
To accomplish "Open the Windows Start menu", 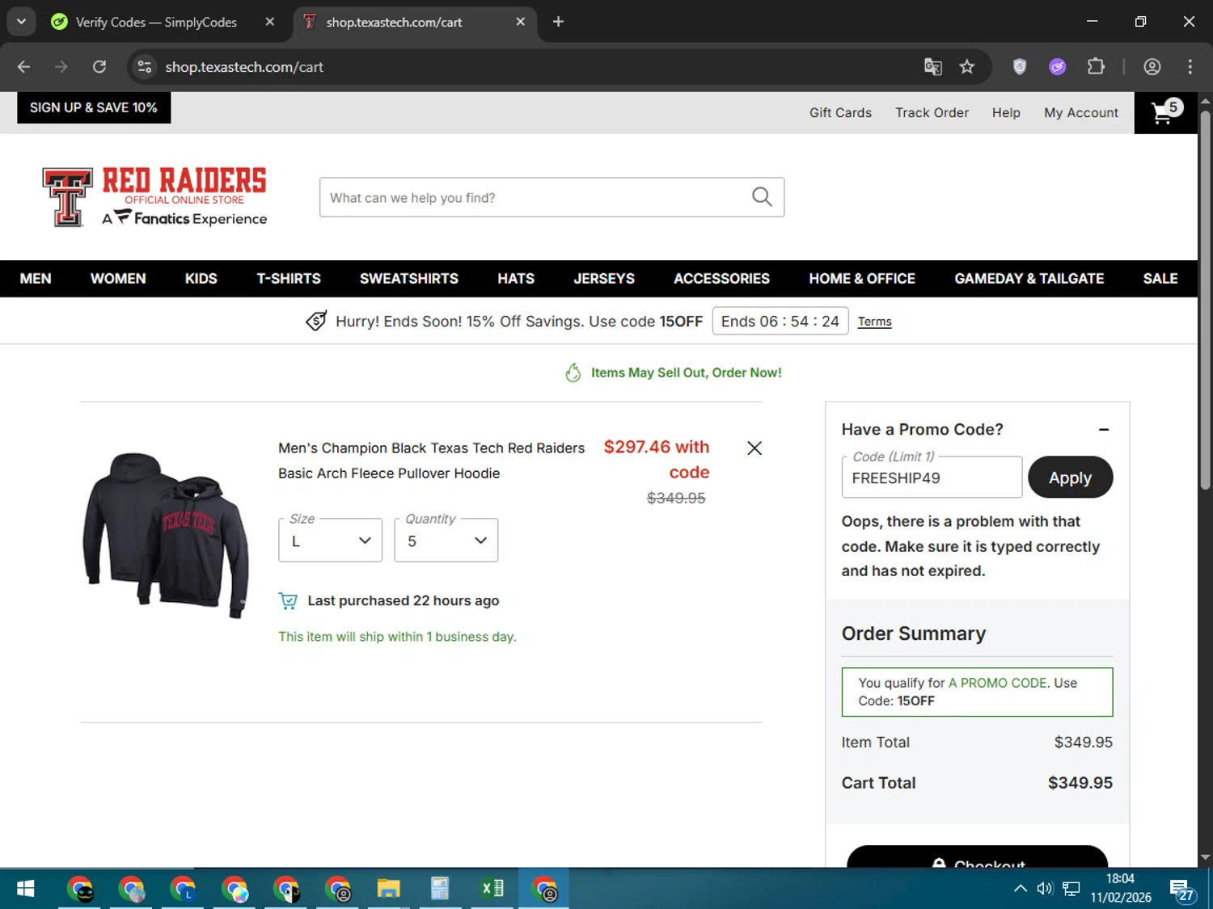I will click(25, 890).
